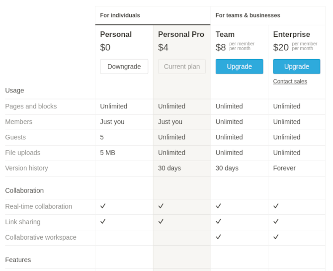Viewport: 333px width, 271px height.
Task: Click Personal Pro's Real-time collaboration checkmark
Action: 161,206
